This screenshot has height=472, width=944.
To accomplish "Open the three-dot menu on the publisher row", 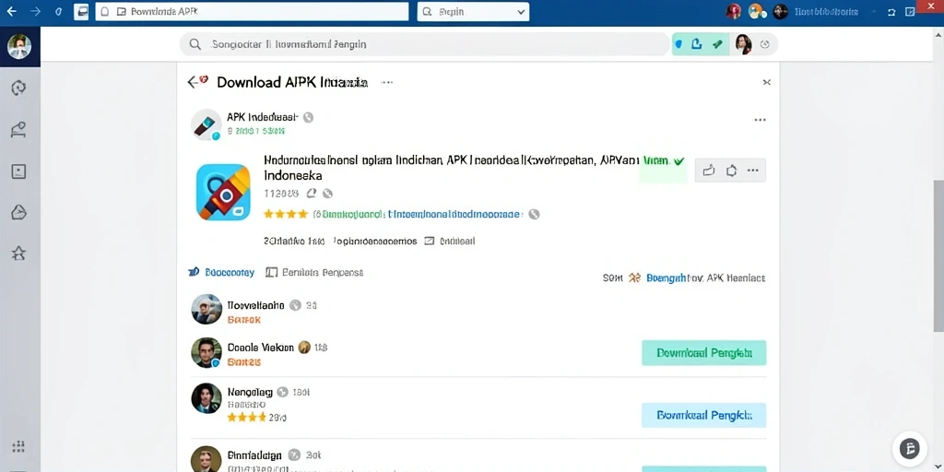I will (761, 120).
